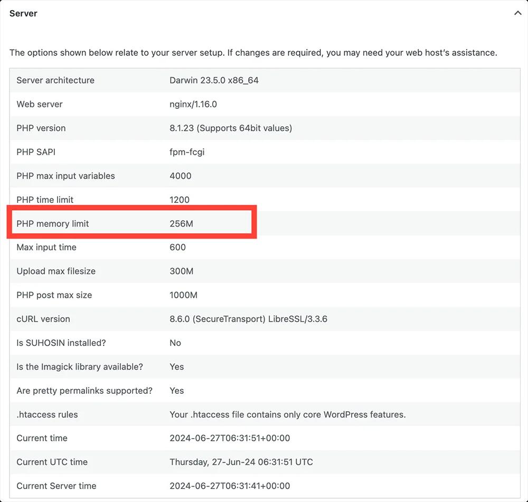Select 'Is the Imagick library available?' label
Image resolution: width=528 pixels, height=502 pixels.
pos(80,367)
